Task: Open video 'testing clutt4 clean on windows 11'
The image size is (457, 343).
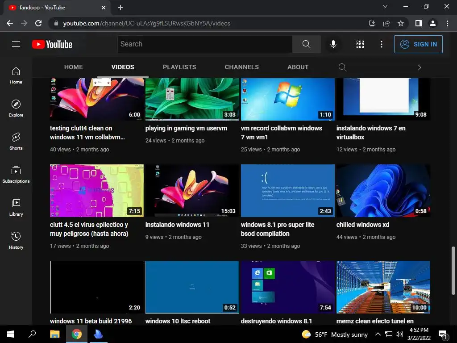Action: (x=87, y=133)
